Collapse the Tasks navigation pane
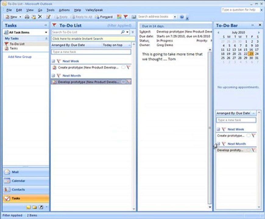 pos(46,25)
